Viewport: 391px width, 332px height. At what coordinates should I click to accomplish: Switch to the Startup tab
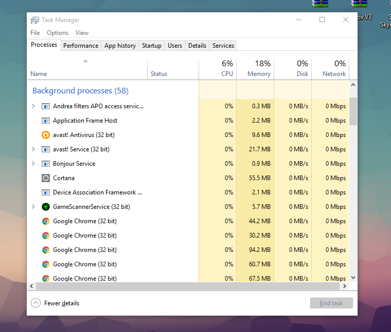coord(152,46)
